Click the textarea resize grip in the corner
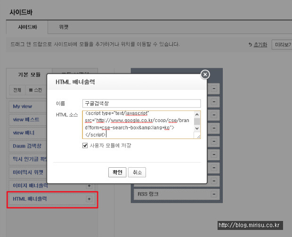Viewport: 292px width, 237px height. [198, 136]
